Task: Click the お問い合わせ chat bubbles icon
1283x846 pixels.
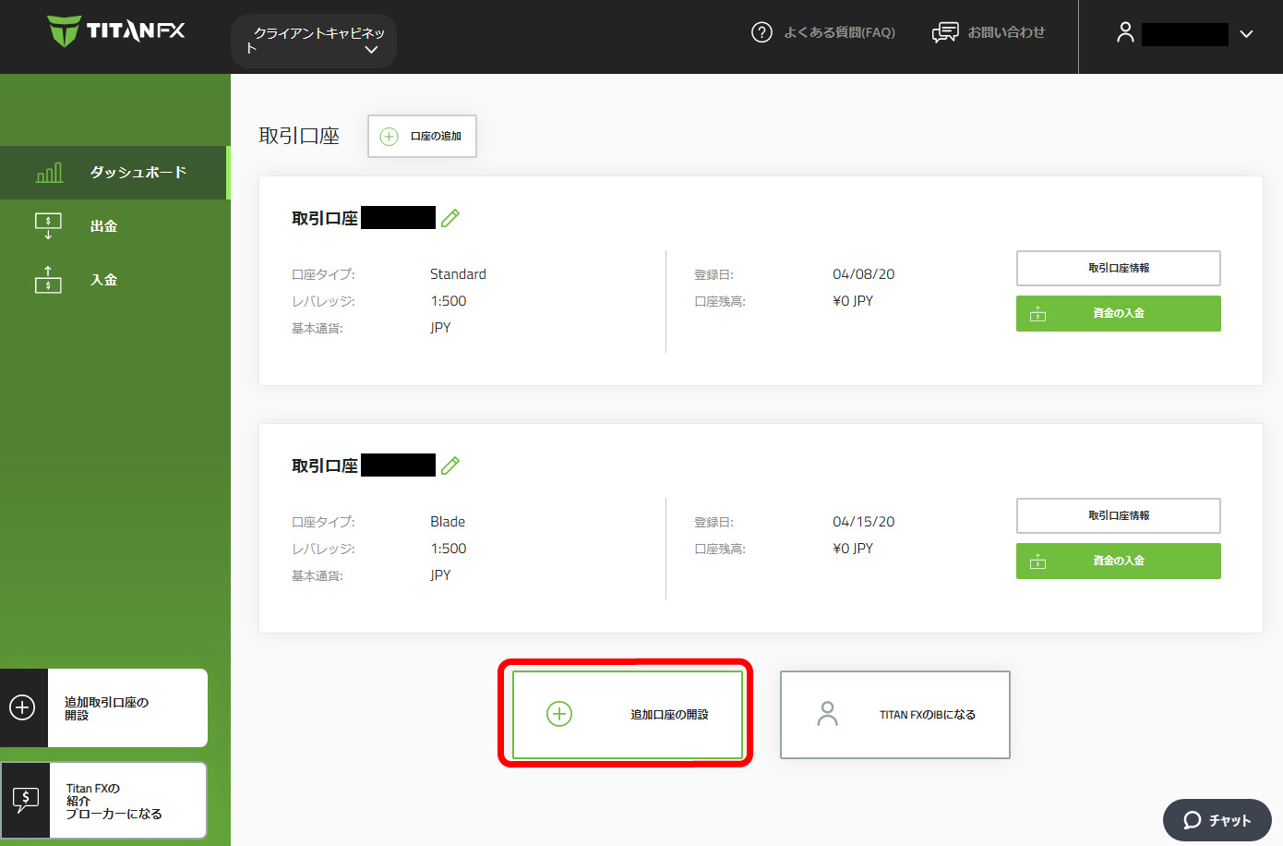Action: [x=945, y=32]
